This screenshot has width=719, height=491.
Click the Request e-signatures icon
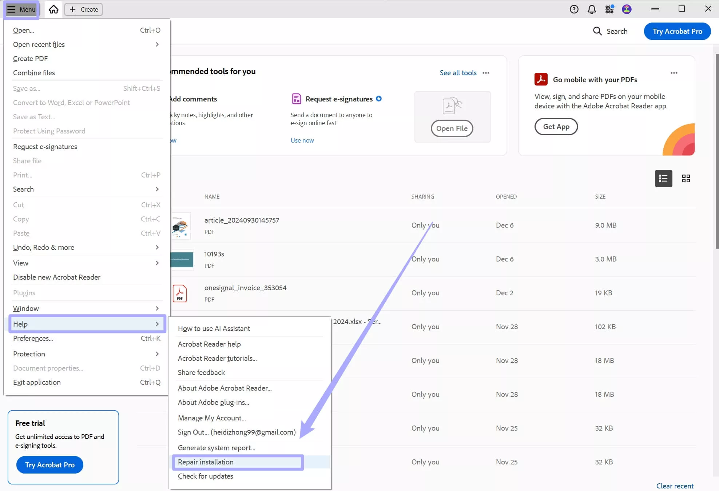[297, 99]
